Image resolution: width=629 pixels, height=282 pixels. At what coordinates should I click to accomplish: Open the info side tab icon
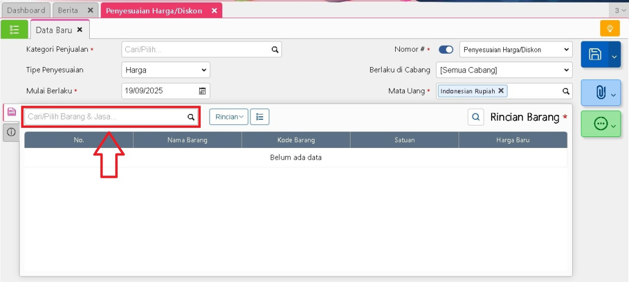pyautogui.click(x=11, y=132)
